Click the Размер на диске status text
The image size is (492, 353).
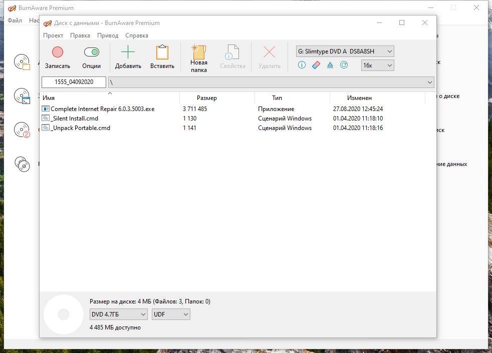point(150,301)
